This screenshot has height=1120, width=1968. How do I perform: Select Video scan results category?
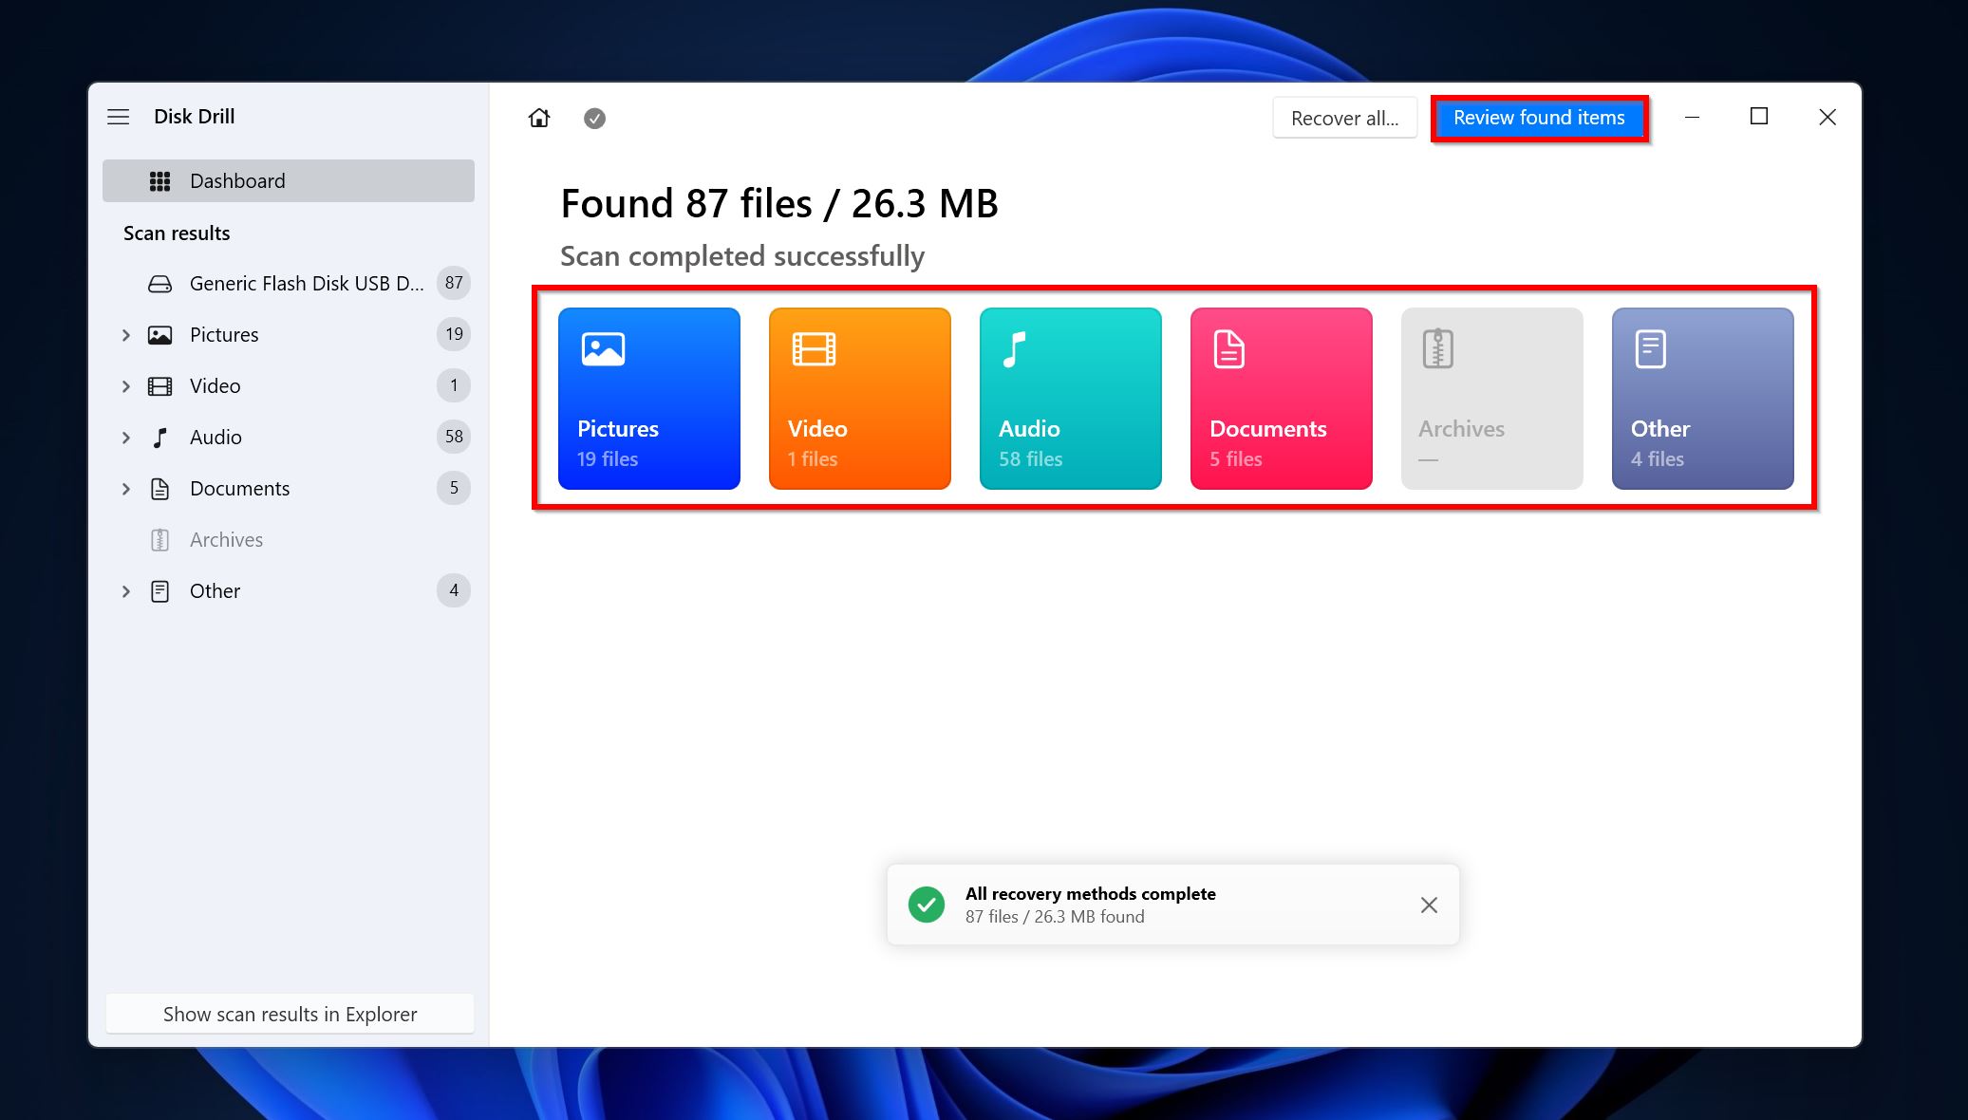[x=860, y=397]
